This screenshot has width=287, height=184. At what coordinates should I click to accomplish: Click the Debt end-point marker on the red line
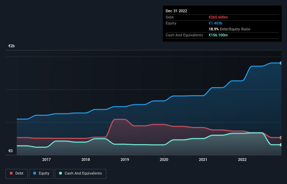point(281,137)
